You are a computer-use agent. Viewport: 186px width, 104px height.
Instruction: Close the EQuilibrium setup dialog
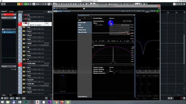(x=134, y=15)
